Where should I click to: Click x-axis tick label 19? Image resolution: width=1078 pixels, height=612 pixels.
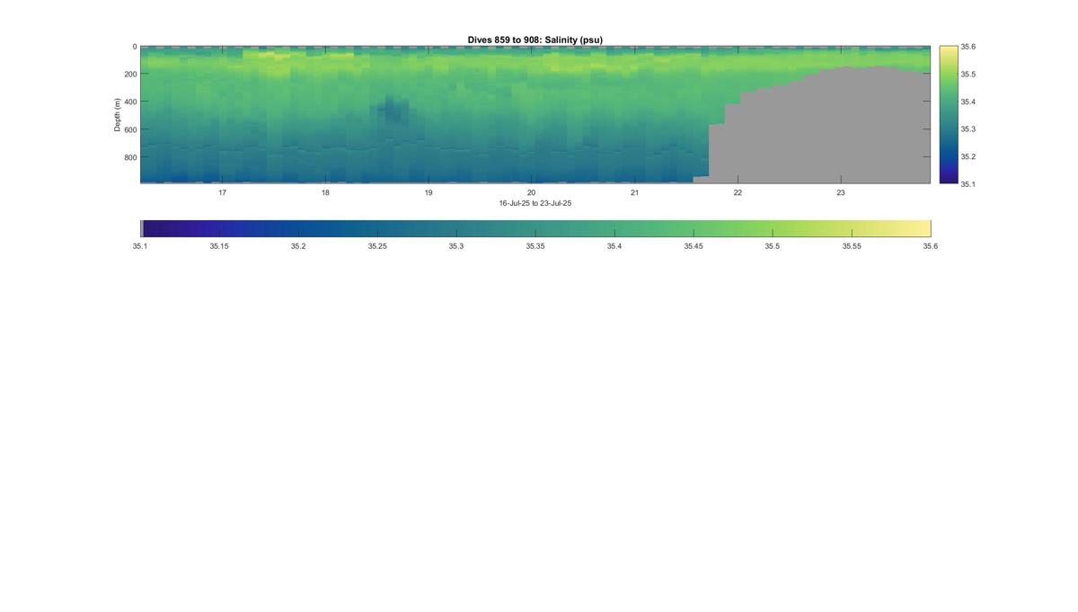coord(429,193)
